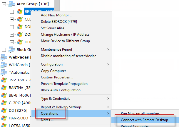Image resolution: width=179 pixels, height=127 pixels.
Task: Collapse the Auto Group tree node
Action: pyautogui.click(x=4, y=4)
